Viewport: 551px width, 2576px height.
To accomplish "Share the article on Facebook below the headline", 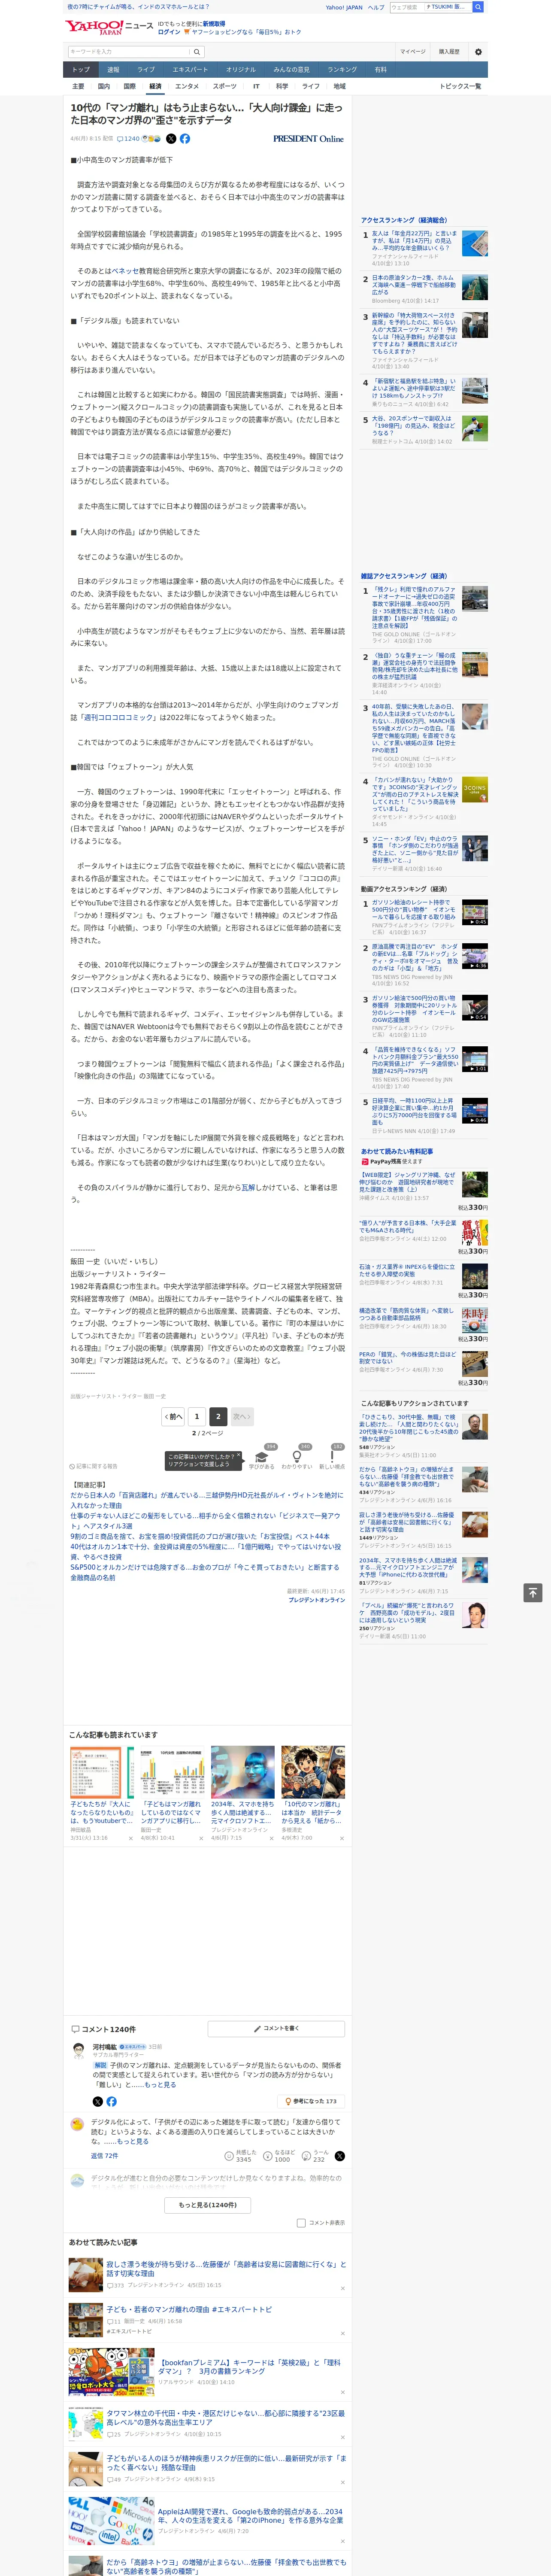I will click(x=184, y=139).
